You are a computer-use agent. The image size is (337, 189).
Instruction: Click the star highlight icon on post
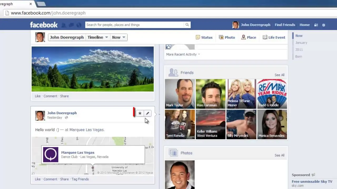140,113
